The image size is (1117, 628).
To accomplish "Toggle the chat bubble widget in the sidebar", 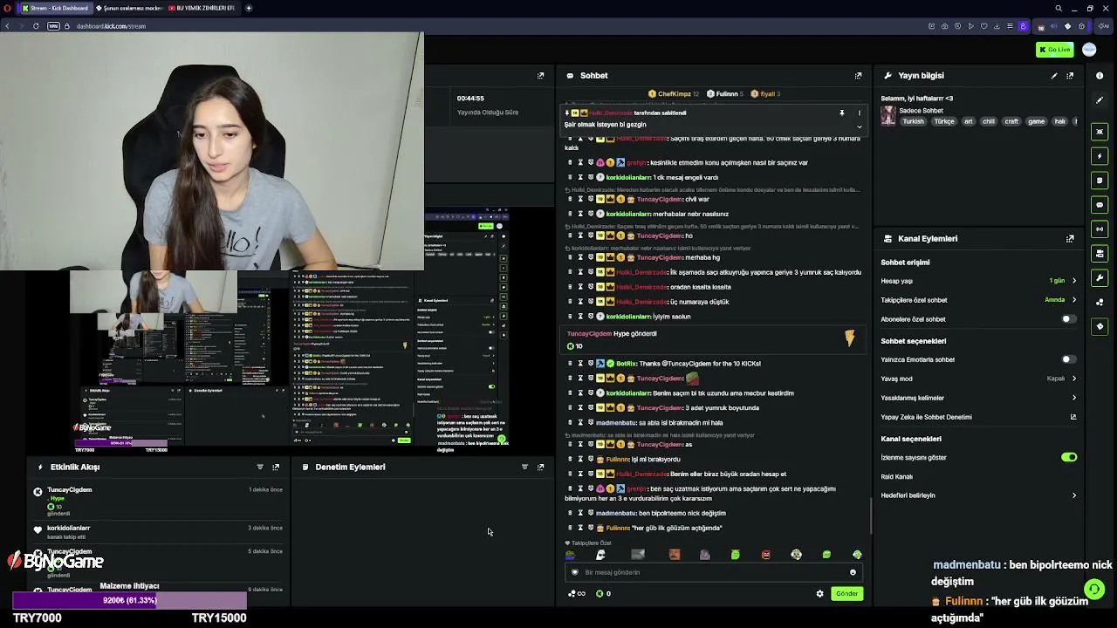I will [1100, 205].
